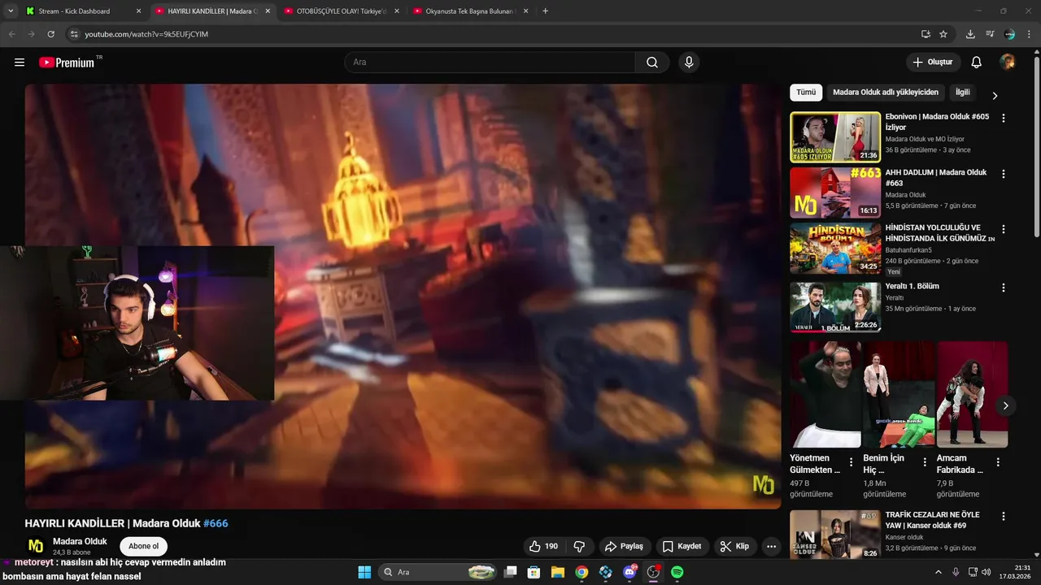Open options for TRAFİK CEZALARI video
The height and width of the screenshot is (585, 1041).
(x=1003, y=516)
